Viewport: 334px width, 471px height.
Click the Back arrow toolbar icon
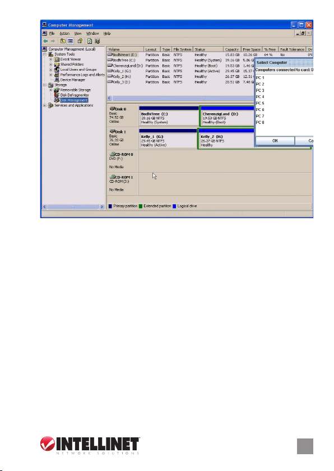click(x=45, y=41)
